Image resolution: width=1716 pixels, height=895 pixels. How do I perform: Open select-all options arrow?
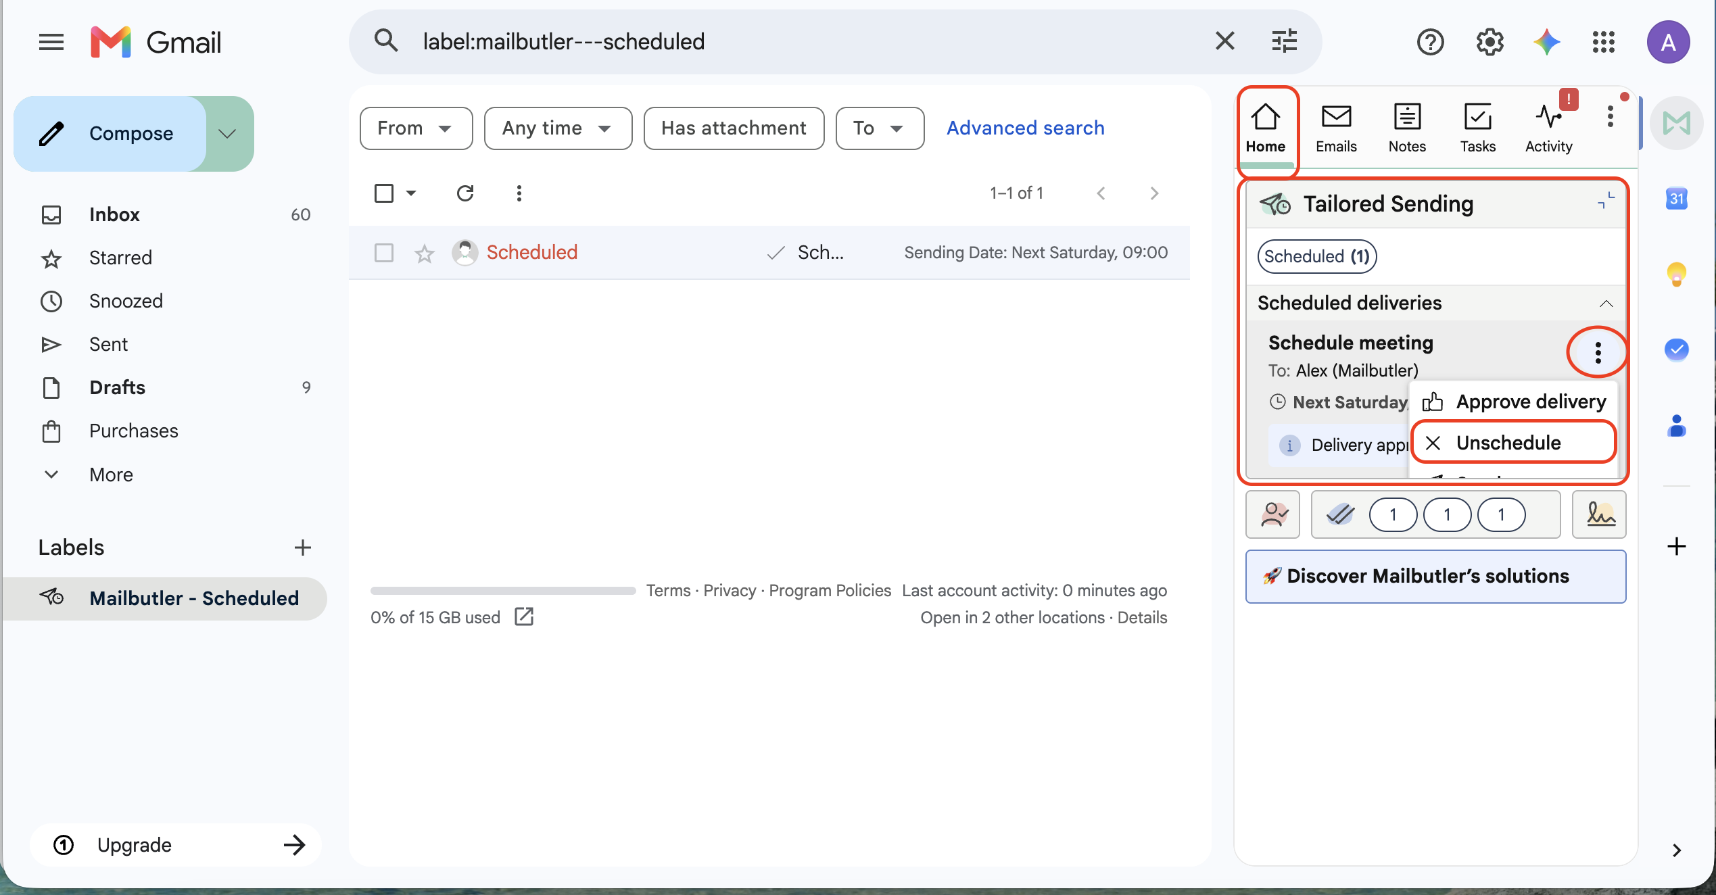(x=411, y=193)
